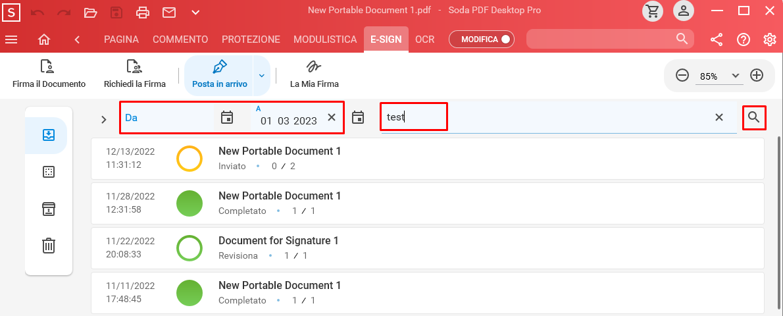Click the zoom in plus button

tap(757, 76)
